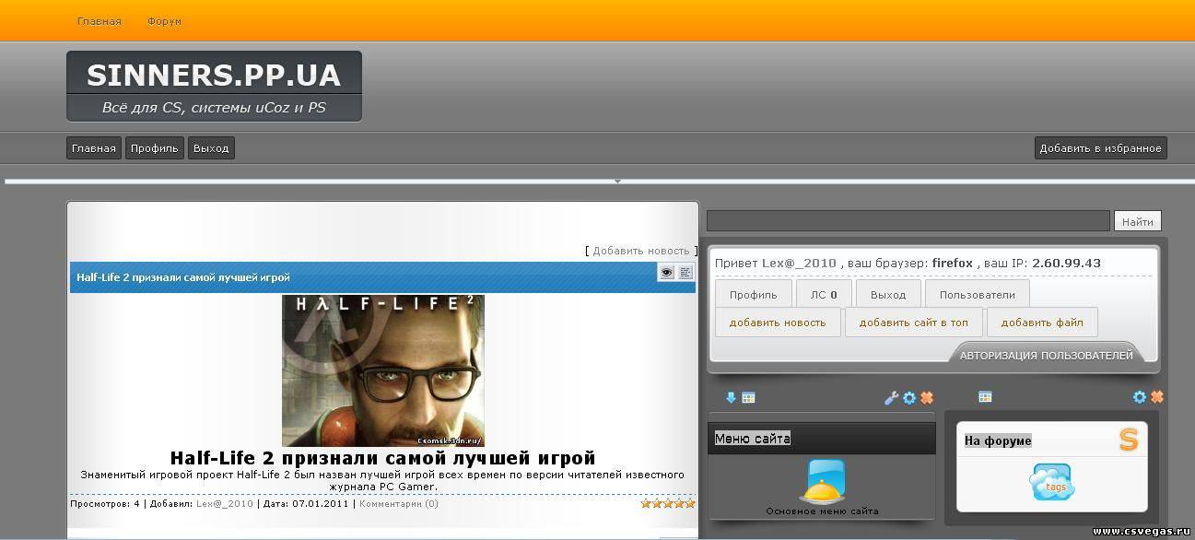Click the Всё для CS tagline
This screenshot has width=1195, height=540.
click(214, 108)
